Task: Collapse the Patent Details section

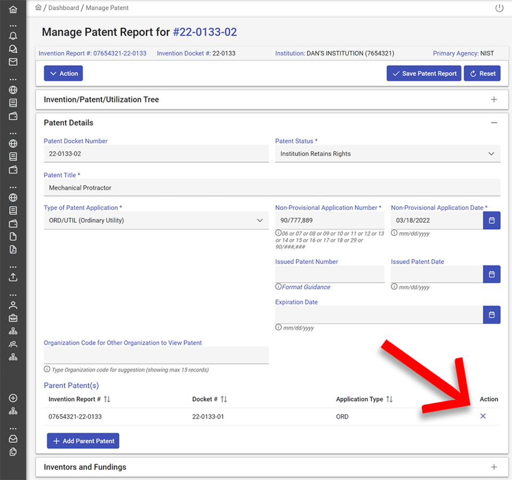Action: (x=494, y=122)
